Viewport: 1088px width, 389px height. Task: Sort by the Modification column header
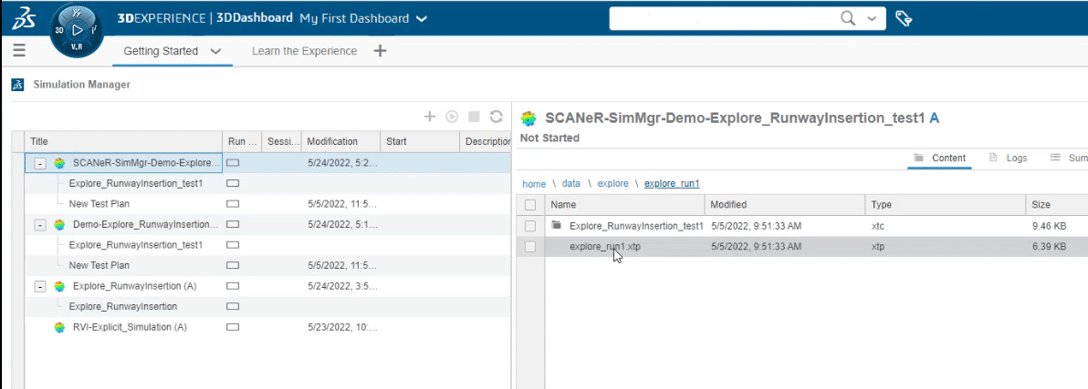click(340, 141)
